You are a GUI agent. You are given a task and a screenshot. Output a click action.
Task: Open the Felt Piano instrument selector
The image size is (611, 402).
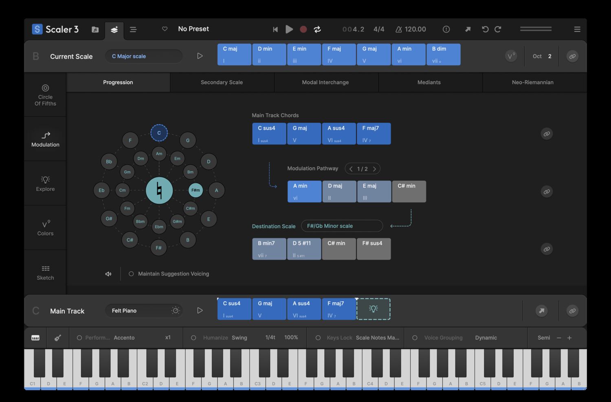[138, 310]
